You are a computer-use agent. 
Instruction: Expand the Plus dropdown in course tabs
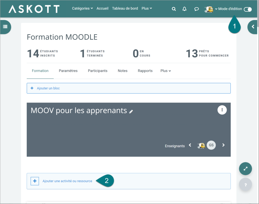166,71
